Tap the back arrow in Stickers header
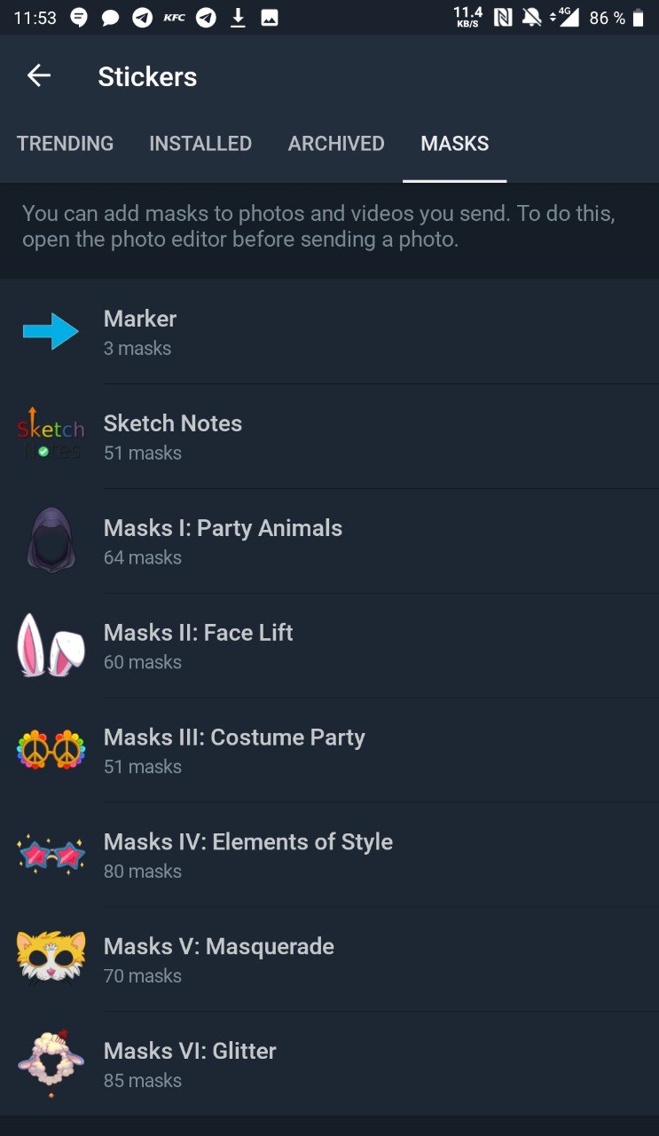 (x=39, y=76)
